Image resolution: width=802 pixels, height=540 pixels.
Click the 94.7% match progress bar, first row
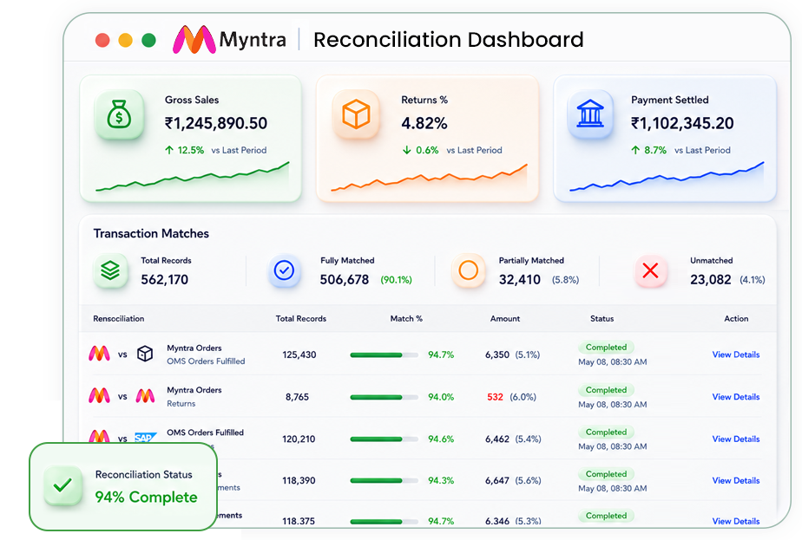point(385,355)
